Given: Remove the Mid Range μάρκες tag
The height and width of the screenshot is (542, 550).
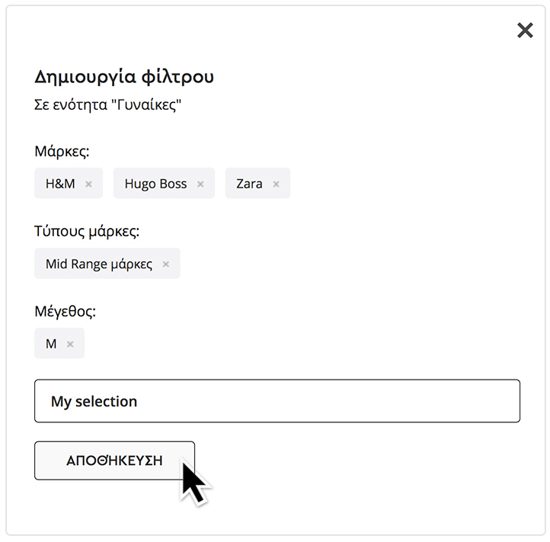Looking at the screenshot, I should pyautogui.click(x=165, y=265).
